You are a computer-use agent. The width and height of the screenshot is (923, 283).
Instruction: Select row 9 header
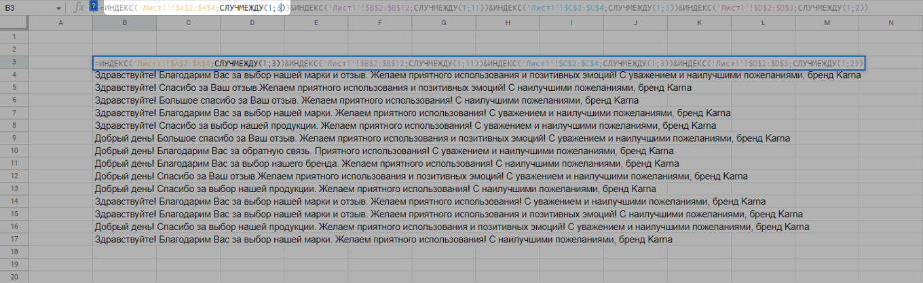click(x=15, y=138)
